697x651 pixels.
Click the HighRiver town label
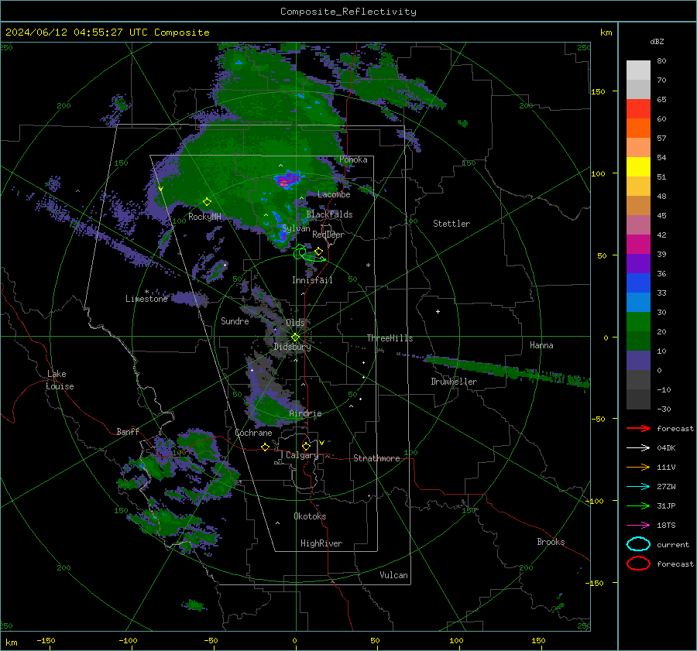point(321,543)
